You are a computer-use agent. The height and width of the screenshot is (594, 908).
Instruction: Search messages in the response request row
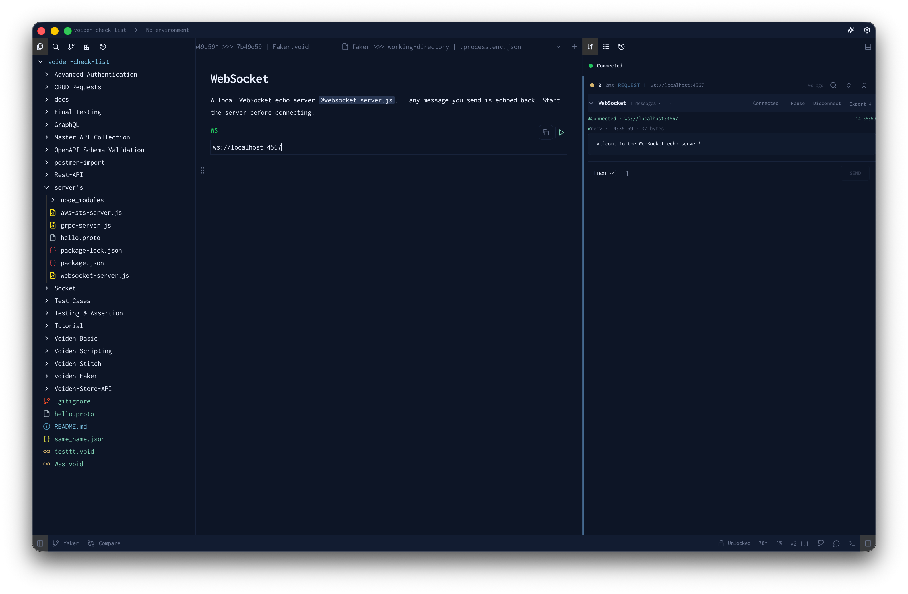(x=834, y=85)
